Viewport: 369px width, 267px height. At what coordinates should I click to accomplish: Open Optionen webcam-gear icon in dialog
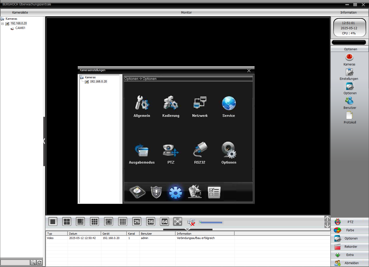click(x=229, y=150)
